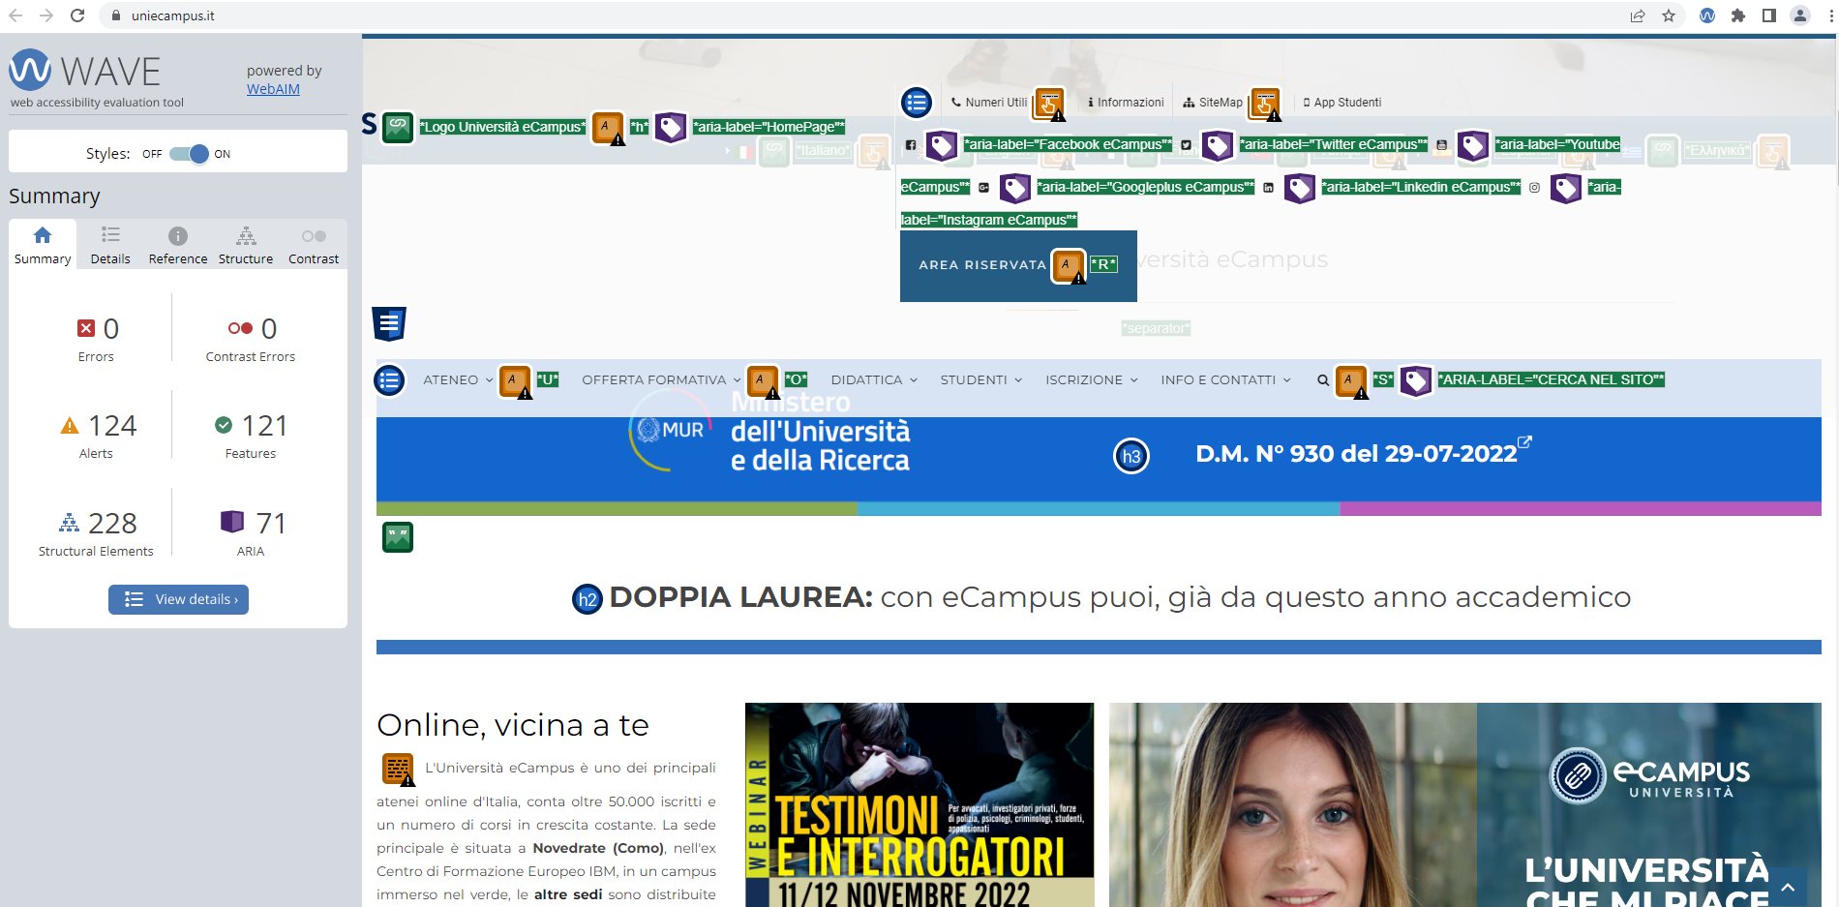Open the STUDENTI dropdown menu
The image size is (1839, 907).
(980, 380)
